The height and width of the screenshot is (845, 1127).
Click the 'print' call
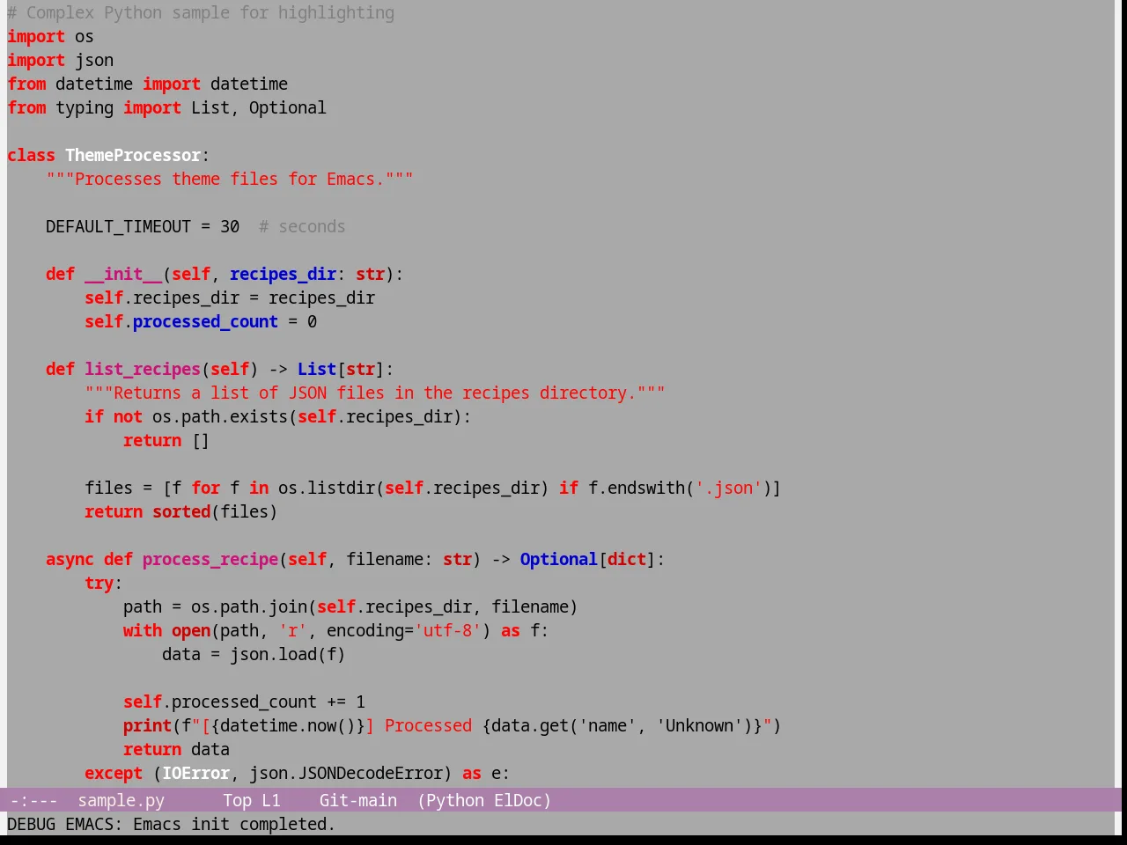[x=147, y=725]
